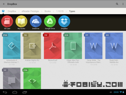This screenshot has height=95, width=126.
Task: Click the '317 KB' size label
Action: coord(12,65)
